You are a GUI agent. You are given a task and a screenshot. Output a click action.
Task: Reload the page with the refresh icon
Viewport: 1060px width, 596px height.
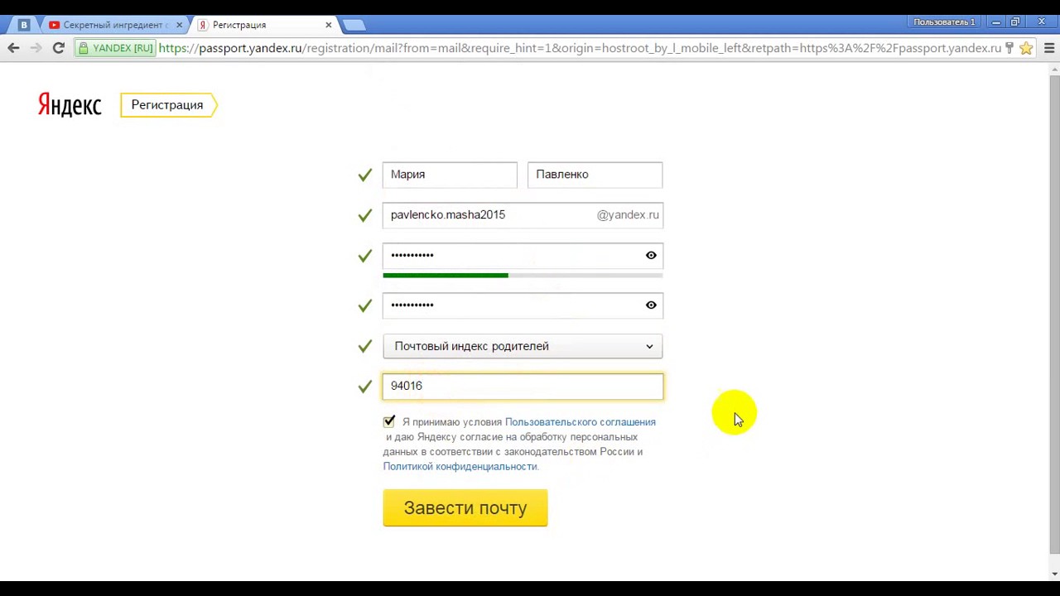click(59, 48)
